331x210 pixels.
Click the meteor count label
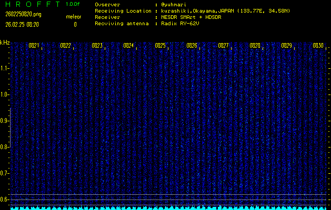(x=73, y=17)
